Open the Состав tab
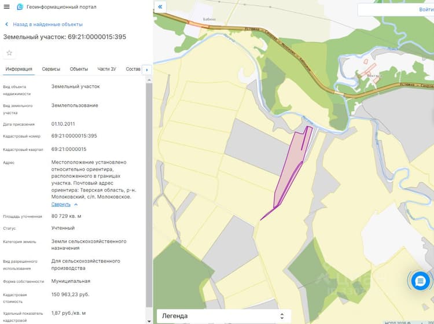Screen dimensions: 434x324 [x=133, y=69]
